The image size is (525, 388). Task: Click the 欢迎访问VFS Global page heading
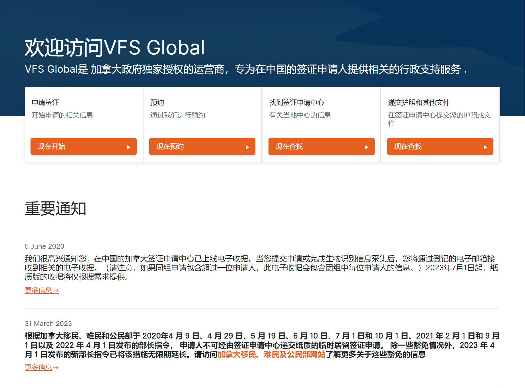(x=115, y=47)
